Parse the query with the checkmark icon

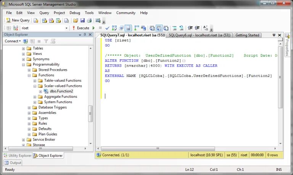(x=107, y=28)
